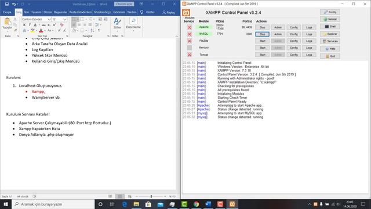Start the FileZilla module in XAMPP

262,41
